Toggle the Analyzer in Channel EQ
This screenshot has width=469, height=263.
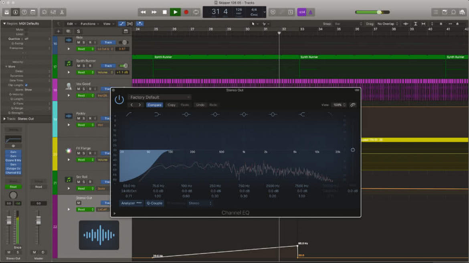tap(131, 203)
